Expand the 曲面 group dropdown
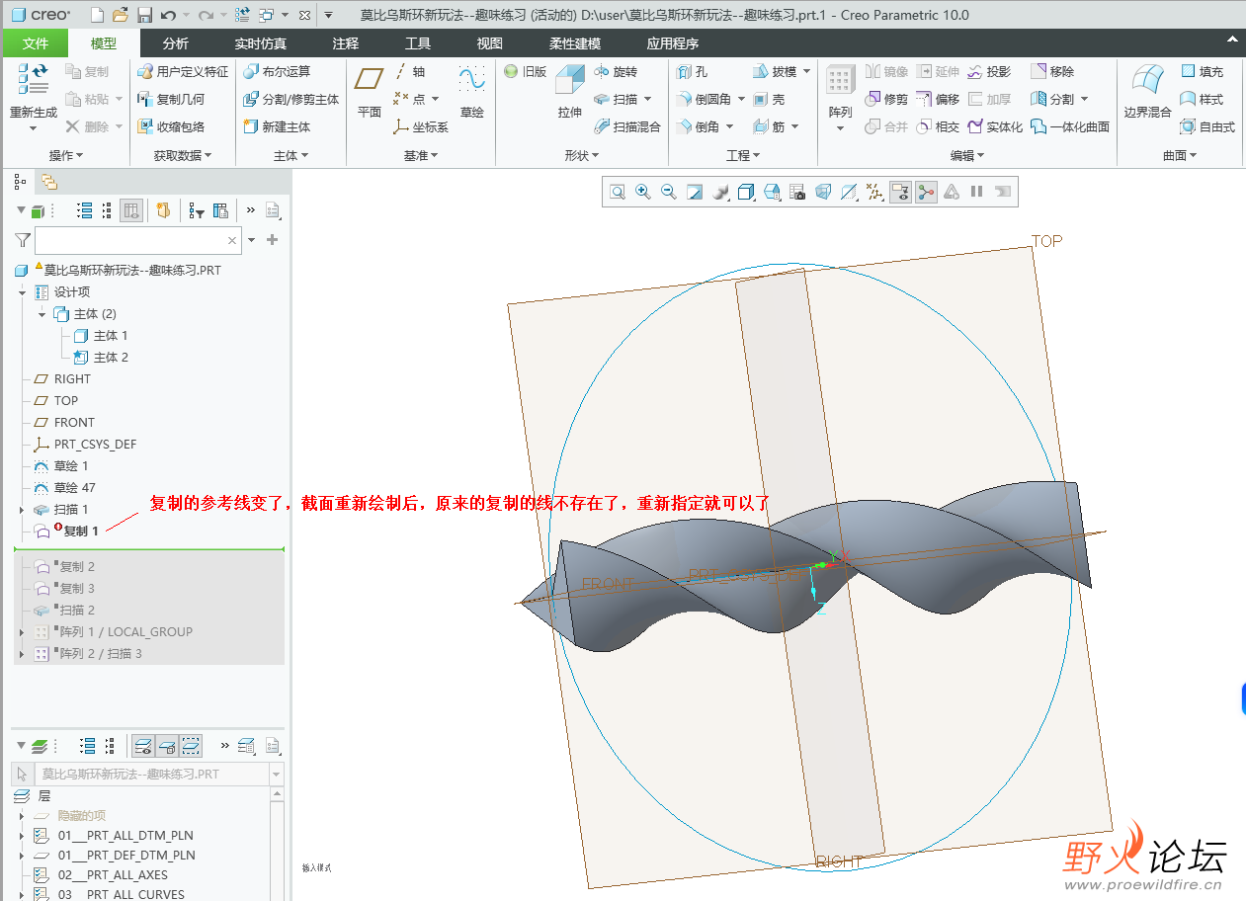The width and height of the screenshot is (1246, 901). [x=1179, y=156]
